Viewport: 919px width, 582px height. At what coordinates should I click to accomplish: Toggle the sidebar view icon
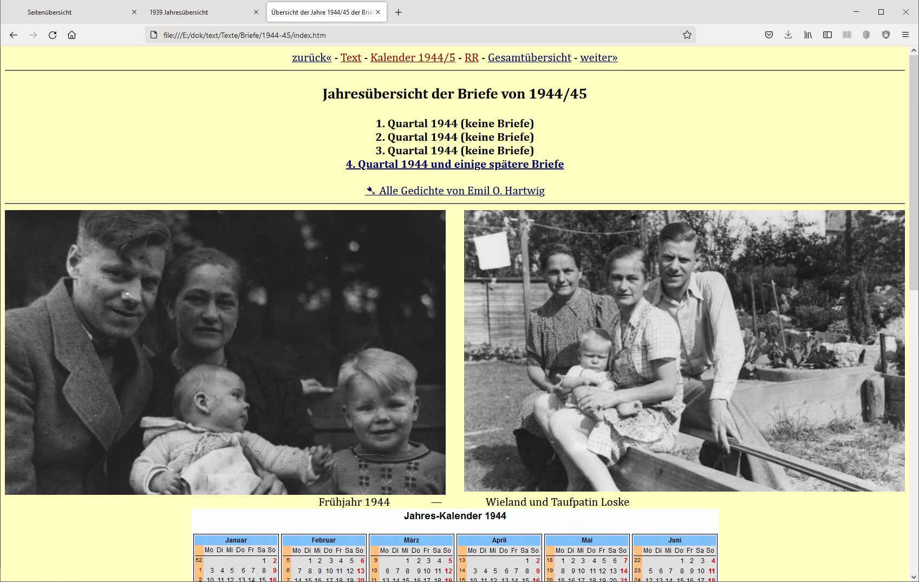click(827, 35)
